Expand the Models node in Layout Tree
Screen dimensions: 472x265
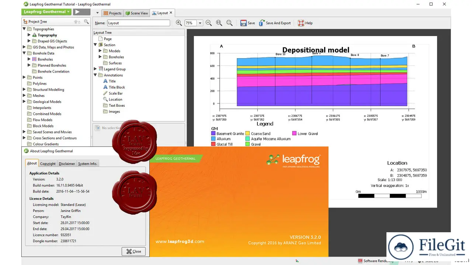[100, 51]
